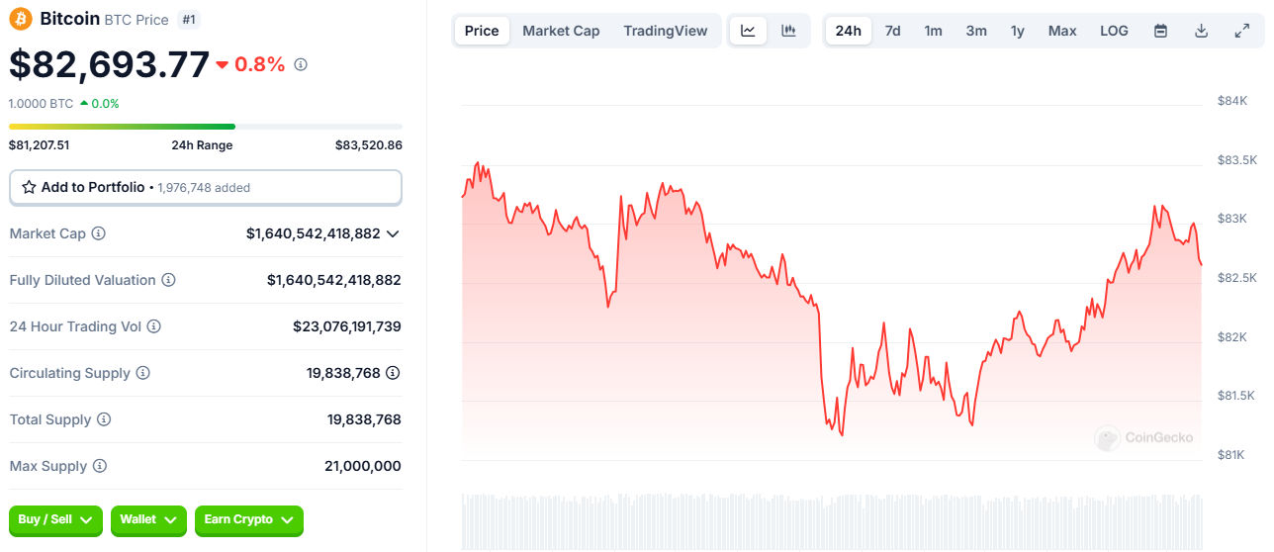Expand the chart to fullscreen
The image size is (1274, 552).
tap(1242, 31)
